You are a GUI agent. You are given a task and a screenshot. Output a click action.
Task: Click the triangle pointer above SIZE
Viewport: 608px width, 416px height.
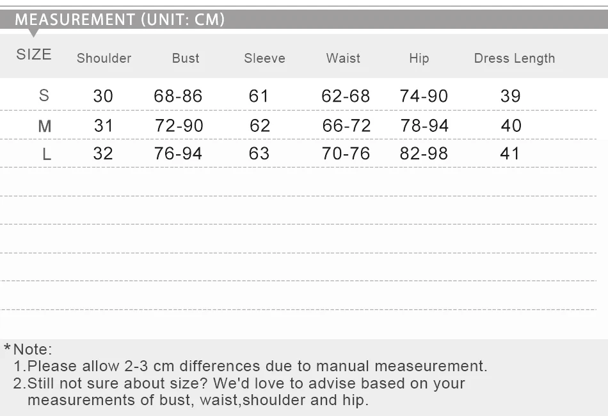pyautogui.click(x=34, y=33)
